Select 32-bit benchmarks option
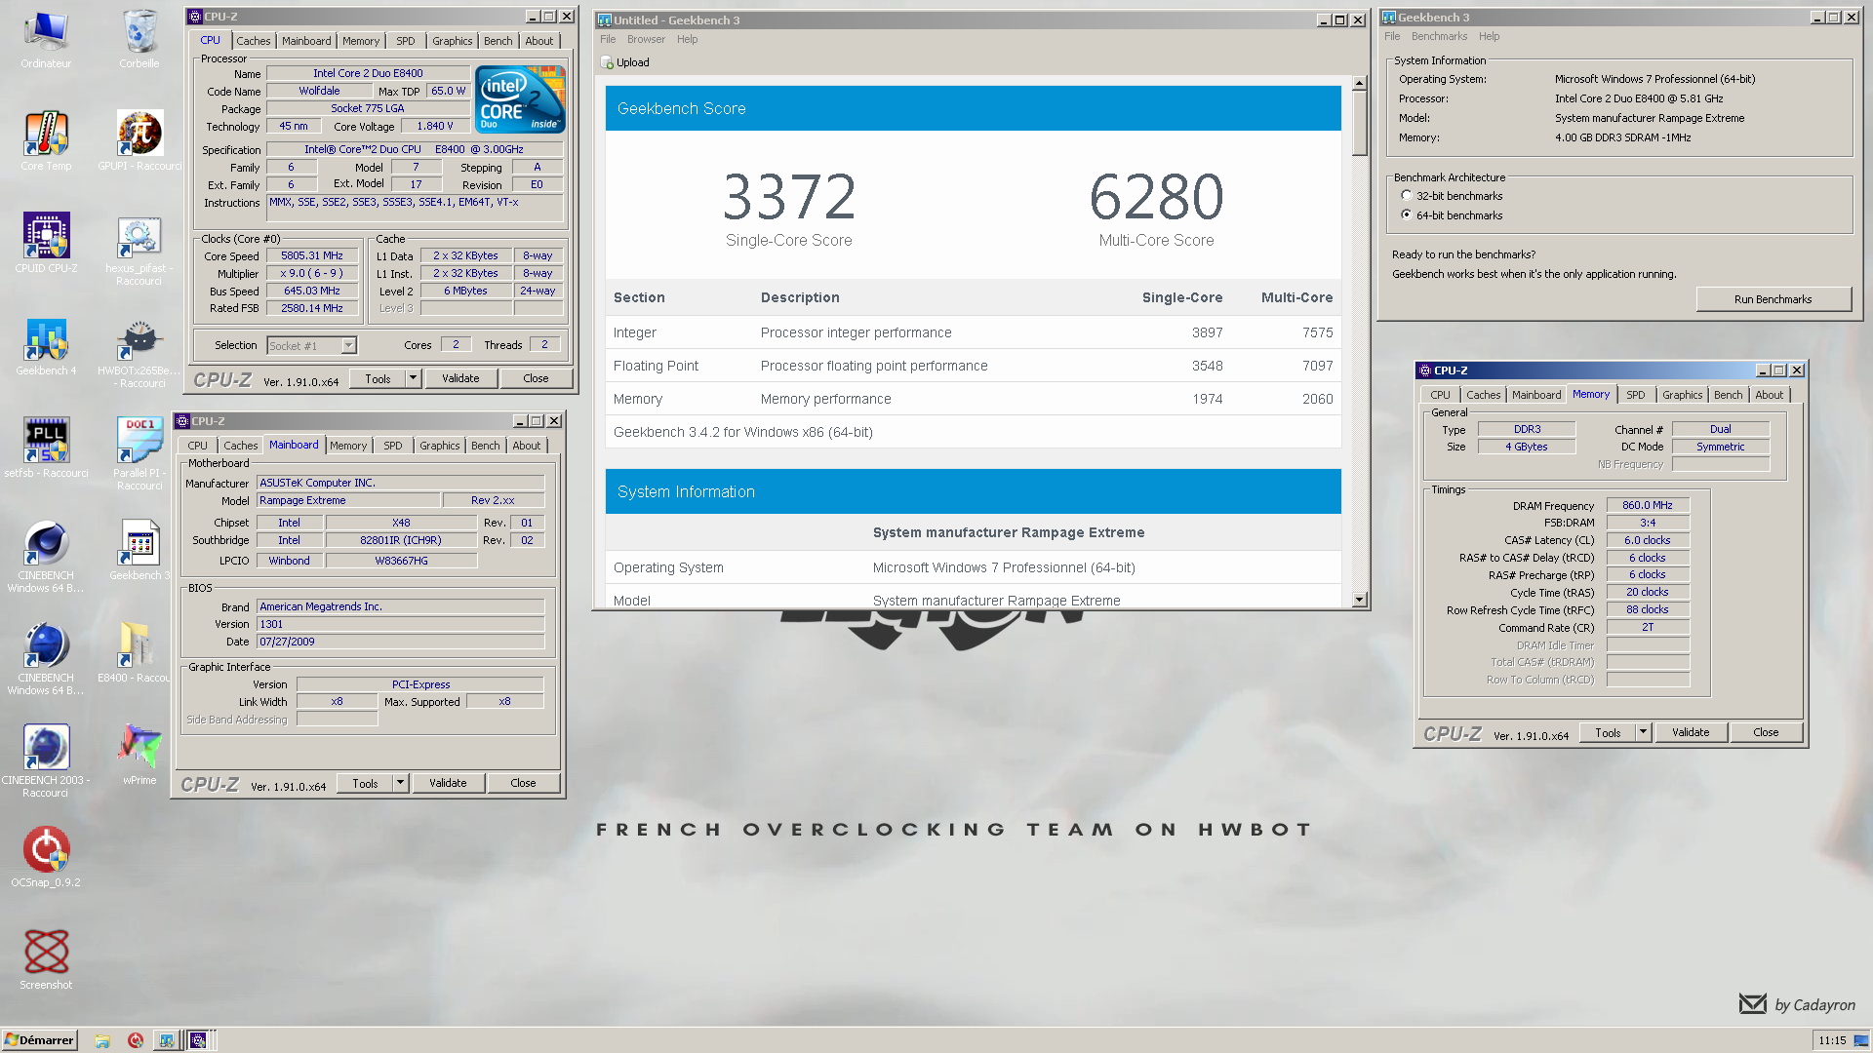 point(1407,196)
